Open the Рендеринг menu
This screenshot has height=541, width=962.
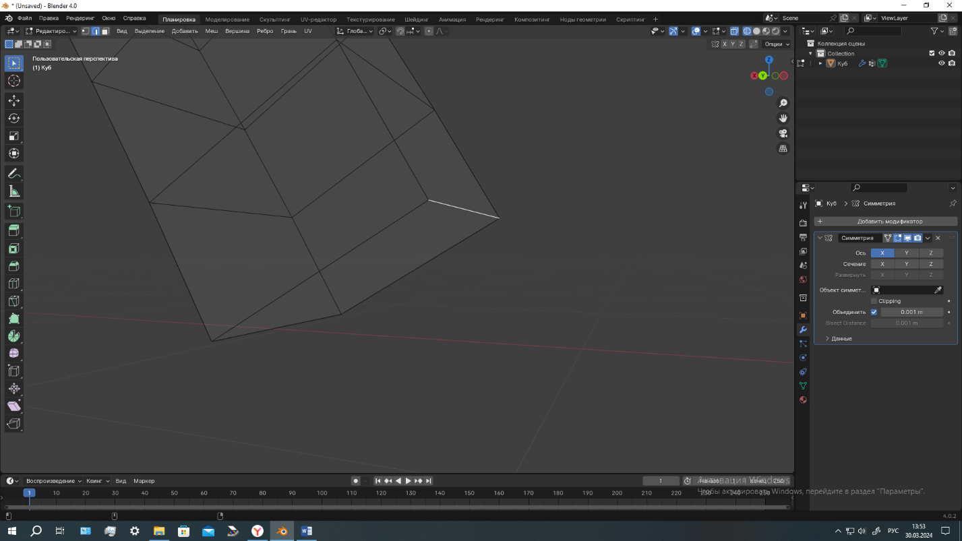80,18
